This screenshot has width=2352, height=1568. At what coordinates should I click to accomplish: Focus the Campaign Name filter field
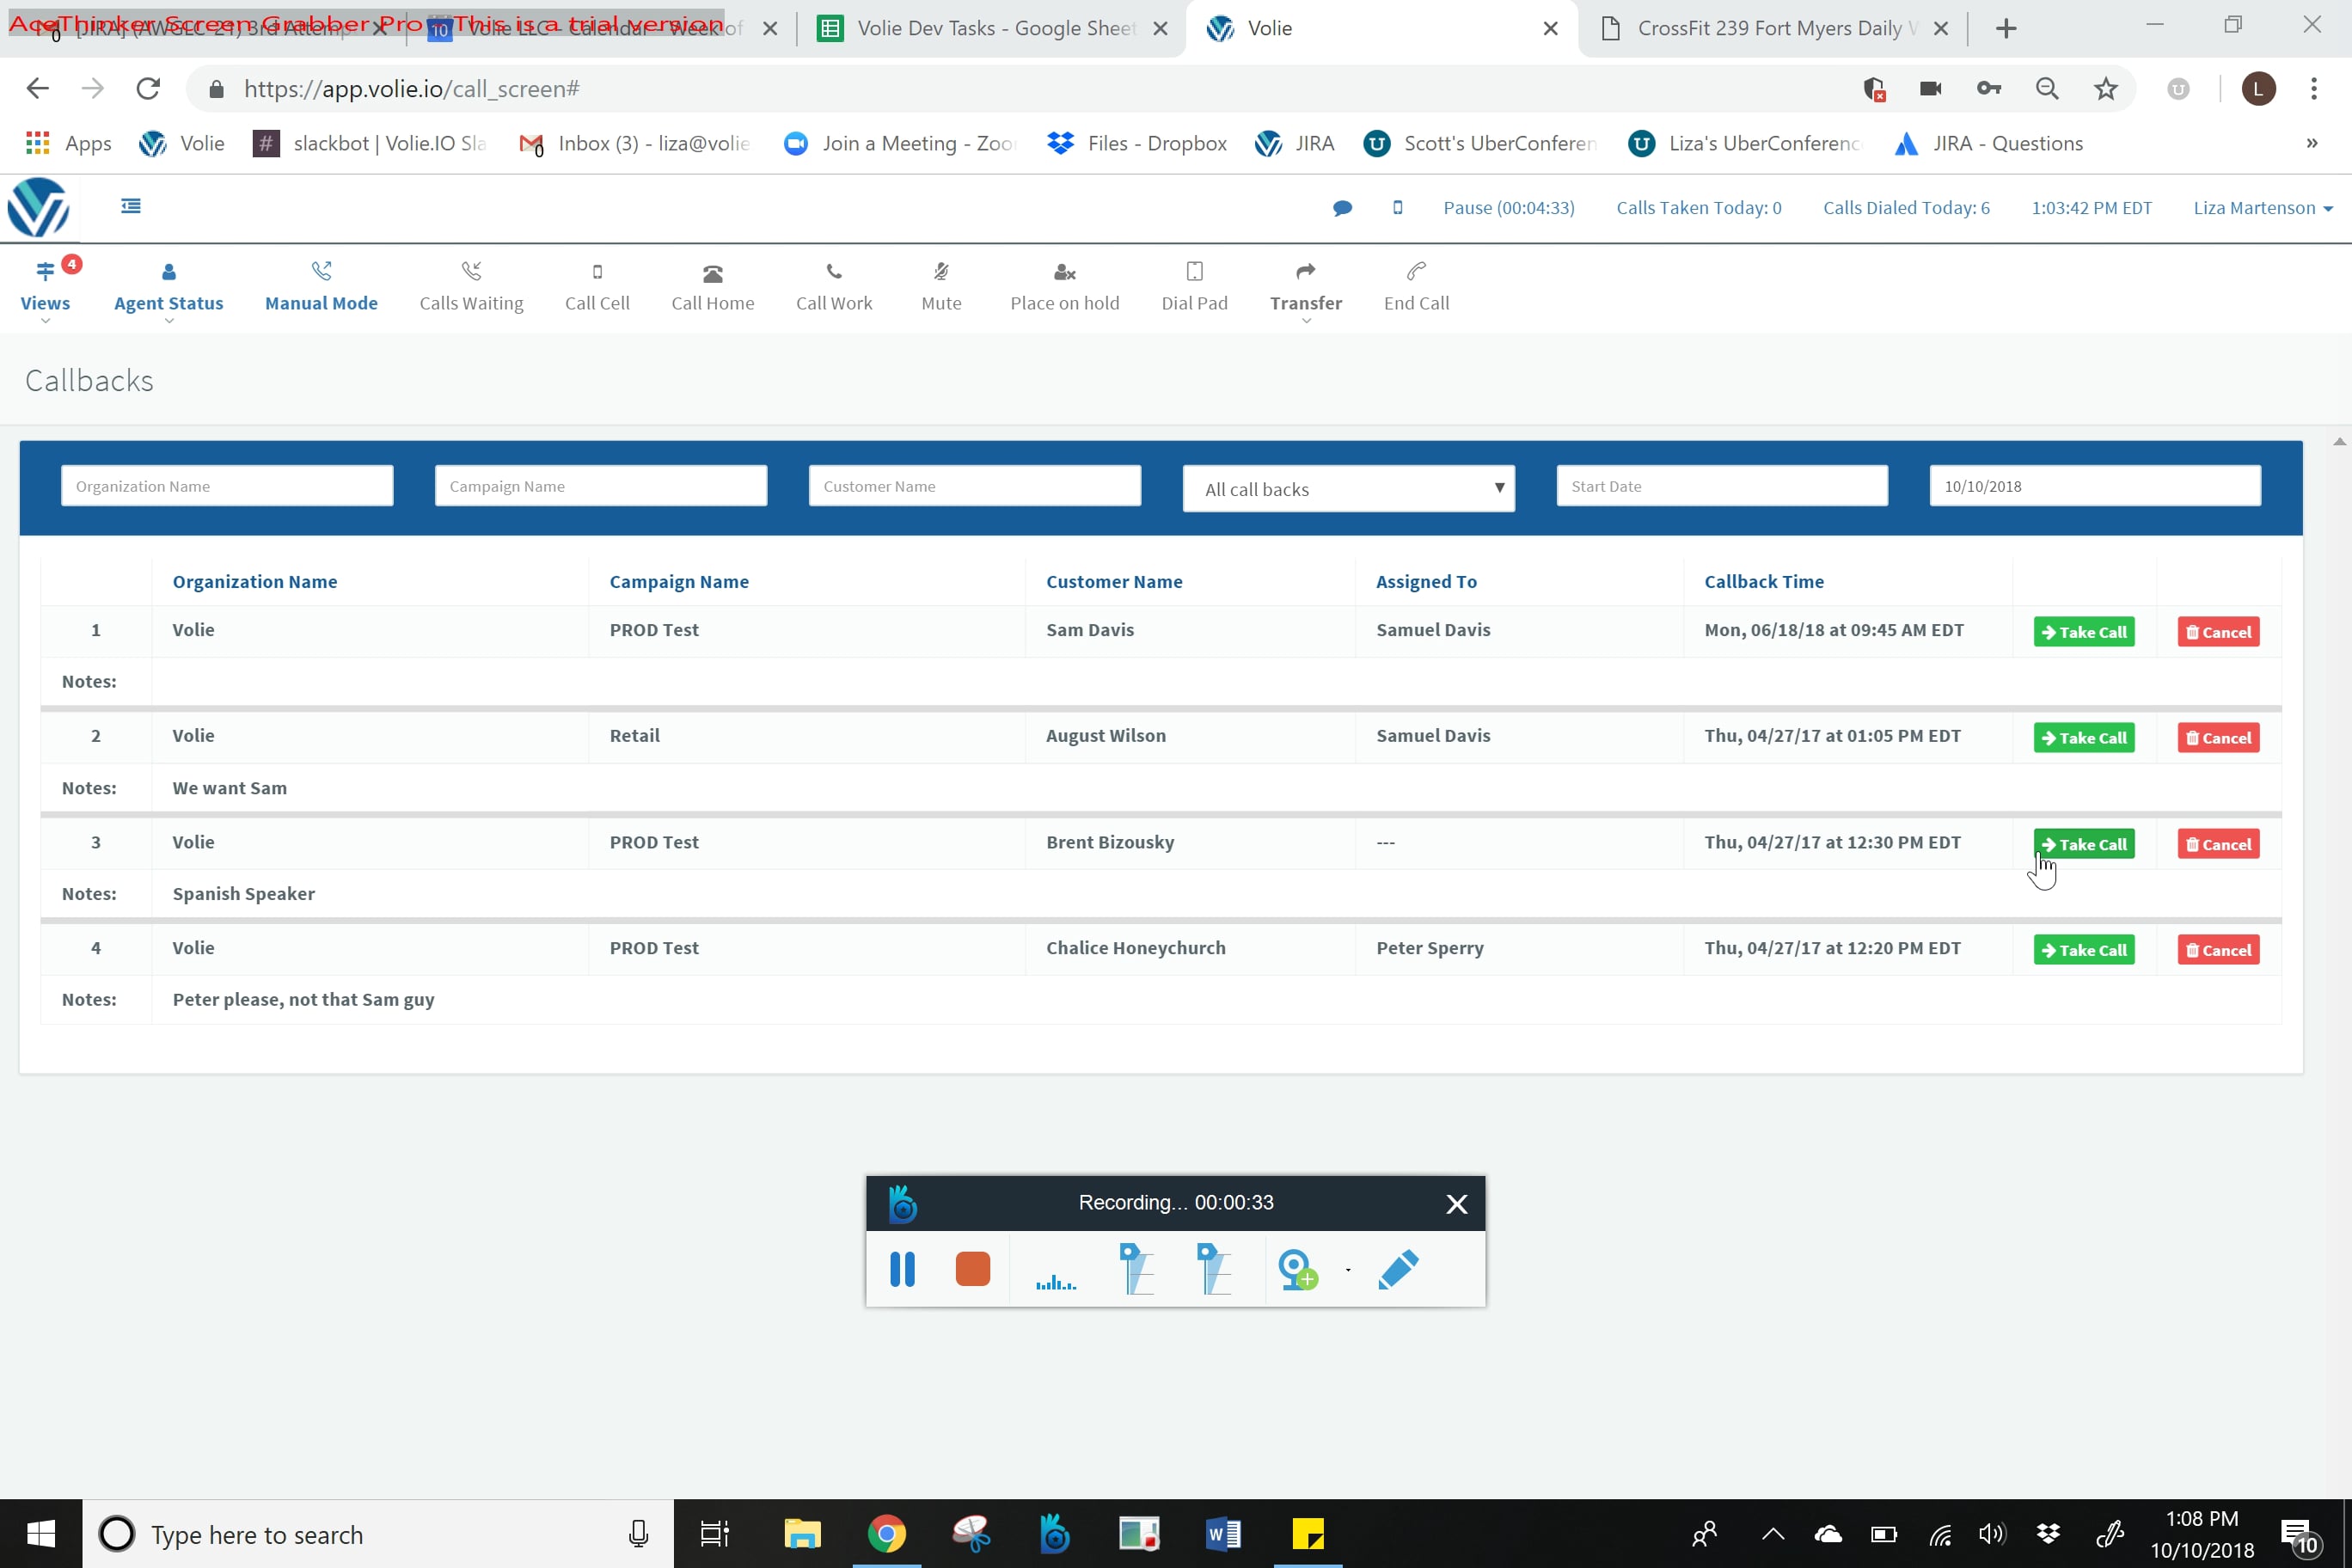(x=601, y=486)
